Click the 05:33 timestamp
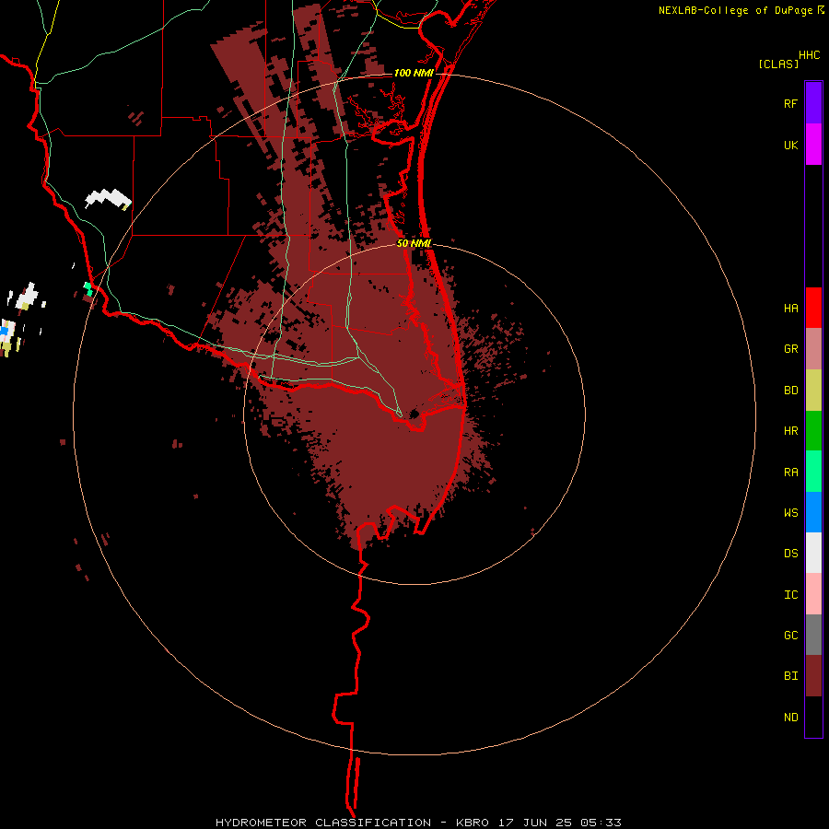This screenshot has height=829, width=829. pos(601,823)
